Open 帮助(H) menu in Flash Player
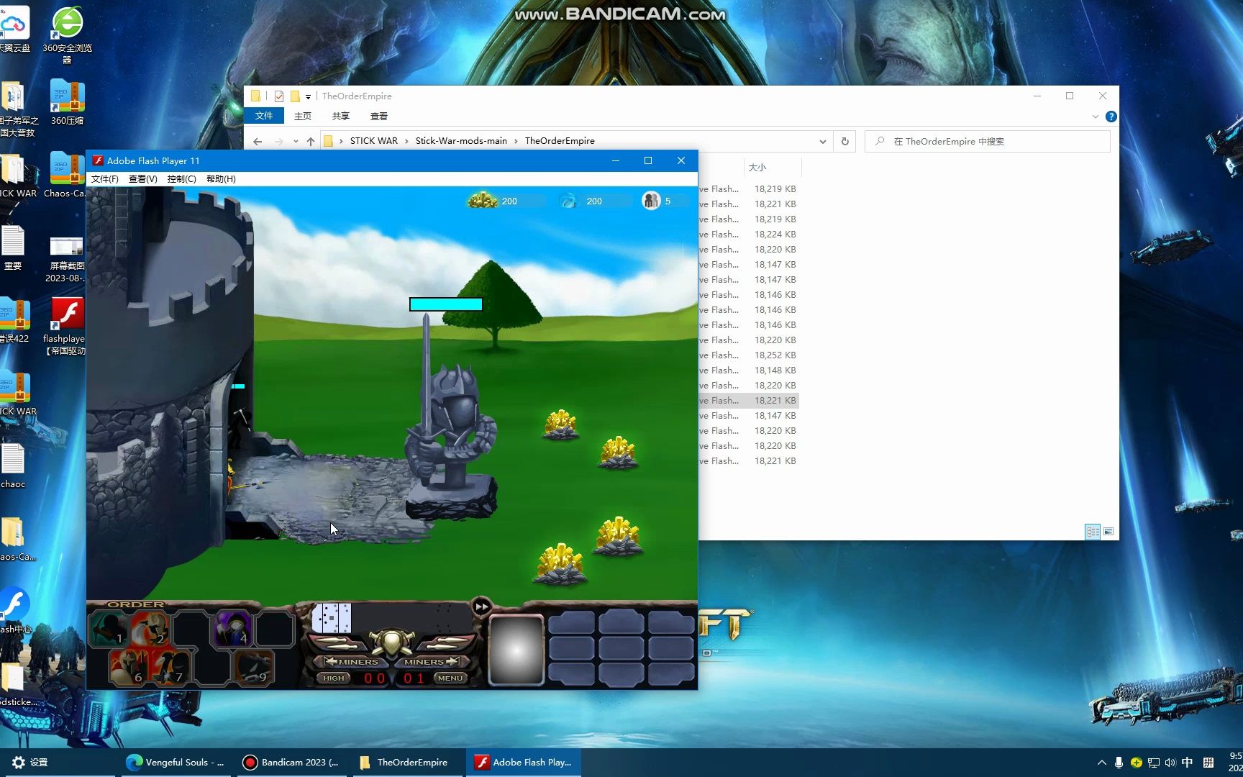 click(221, 179)
